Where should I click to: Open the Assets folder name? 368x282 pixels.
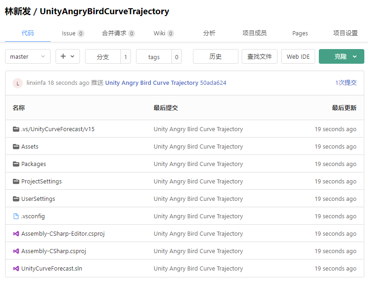click(x=30, y=147)
